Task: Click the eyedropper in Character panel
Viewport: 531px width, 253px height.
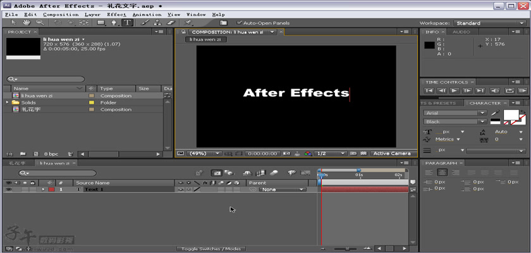Action: [x=496, y=113]
